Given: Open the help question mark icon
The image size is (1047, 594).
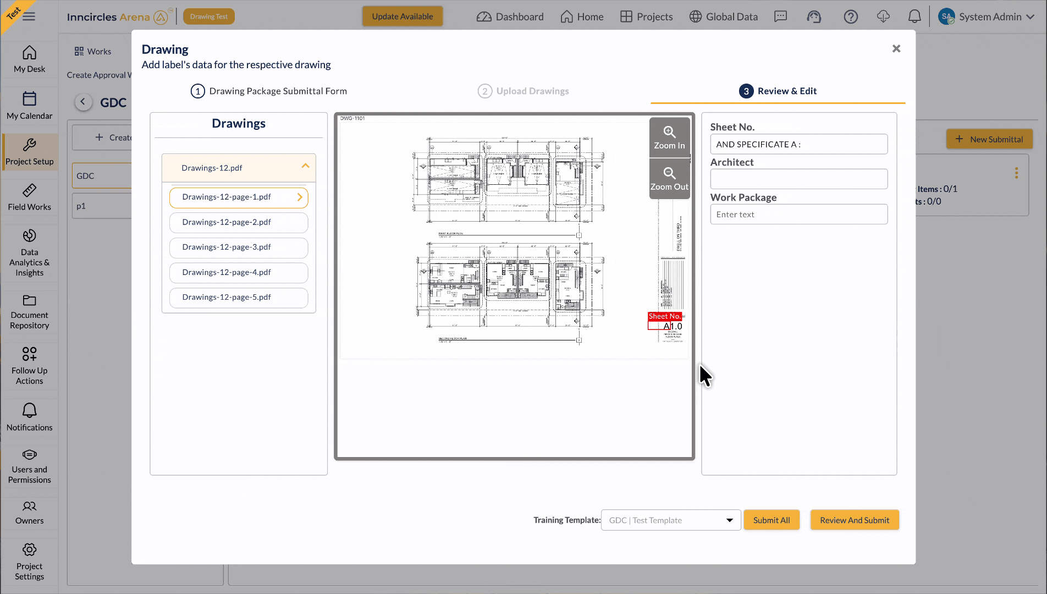Looking at the screenshot, I should [x=851, y=16].
